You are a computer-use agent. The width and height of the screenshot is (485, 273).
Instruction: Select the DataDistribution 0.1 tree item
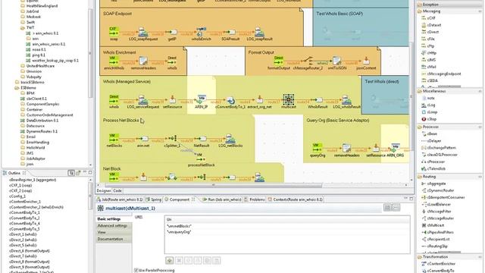tap(39, 121)
